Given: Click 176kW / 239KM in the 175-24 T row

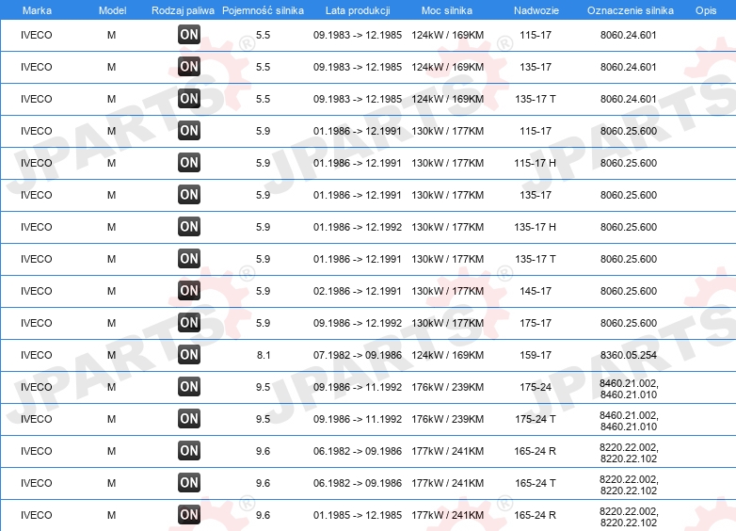Looking at the screenshot, I should (x=448, y=419).
